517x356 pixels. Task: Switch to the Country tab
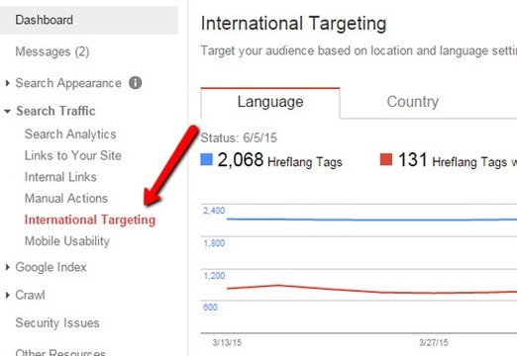[412, 102]
